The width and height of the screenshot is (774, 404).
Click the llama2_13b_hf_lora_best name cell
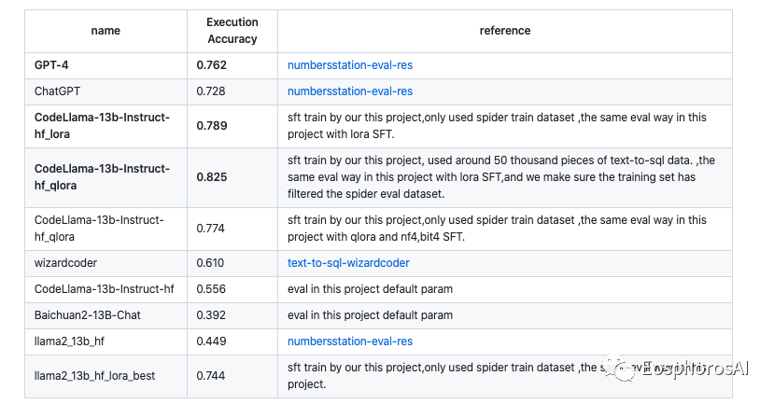click(x=94, y=375)
